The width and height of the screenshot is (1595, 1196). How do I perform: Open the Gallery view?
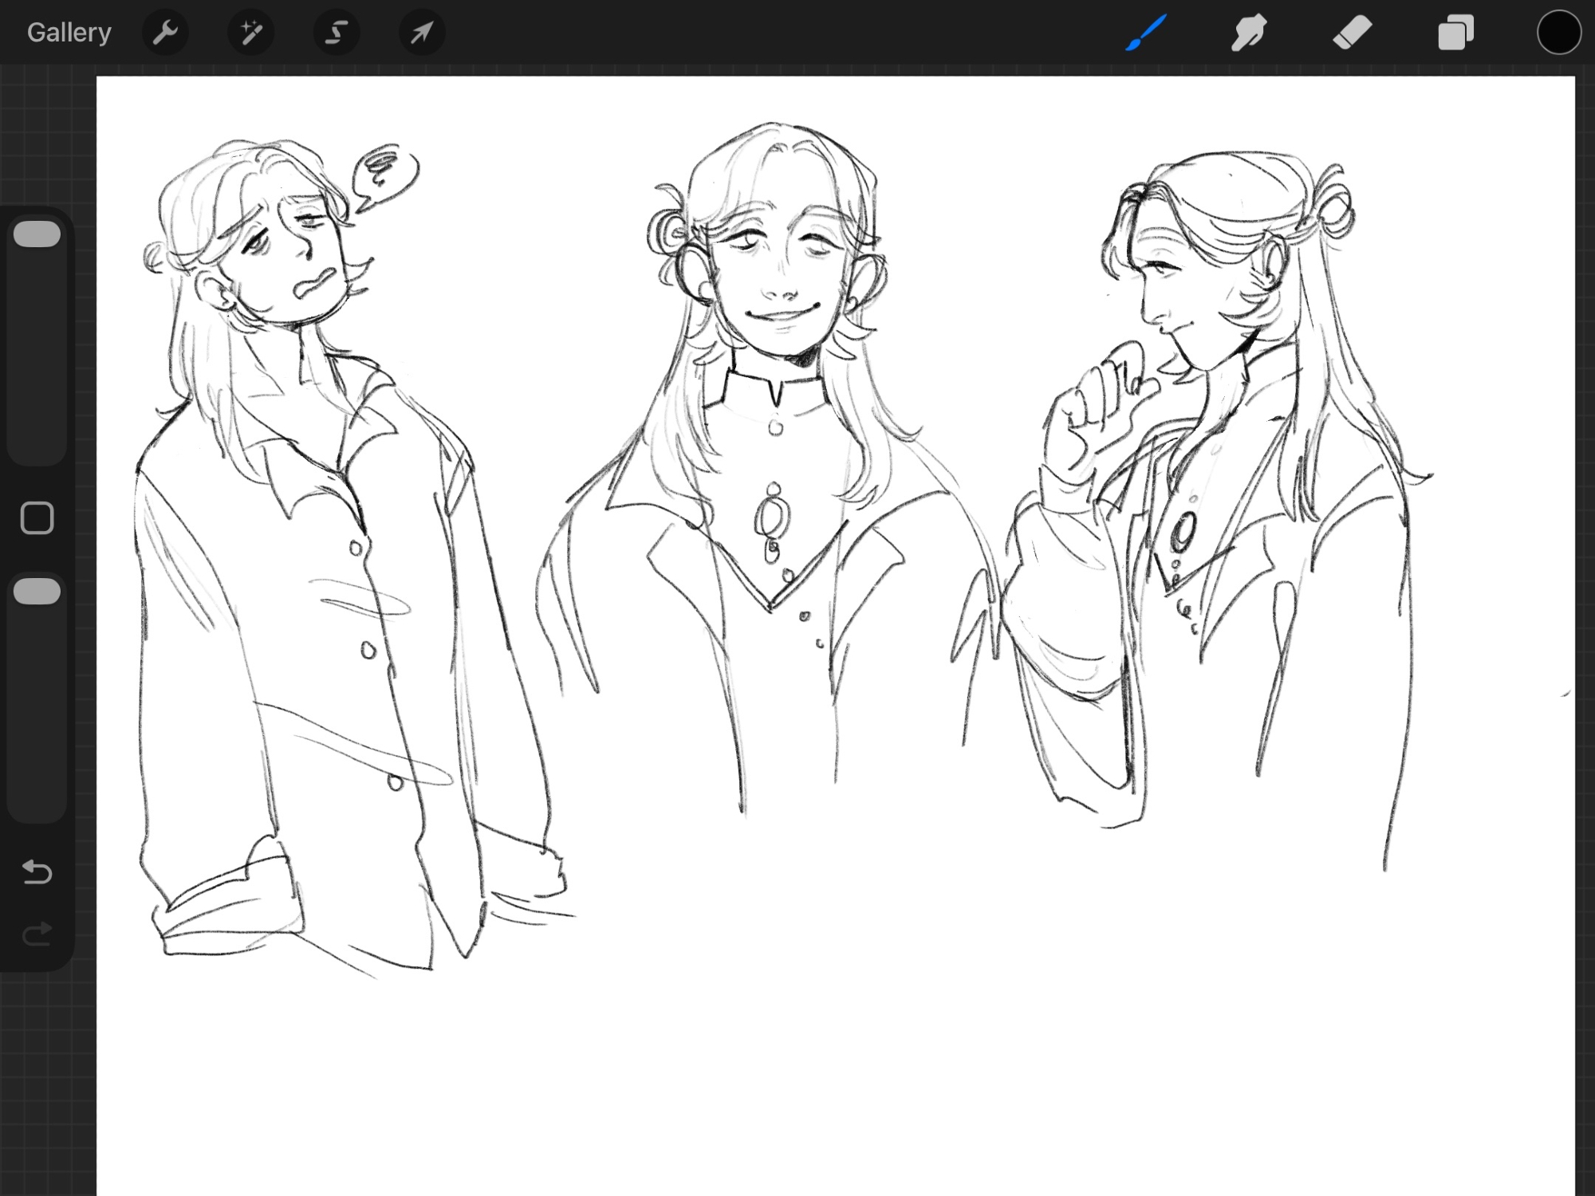tap(69, 33)
